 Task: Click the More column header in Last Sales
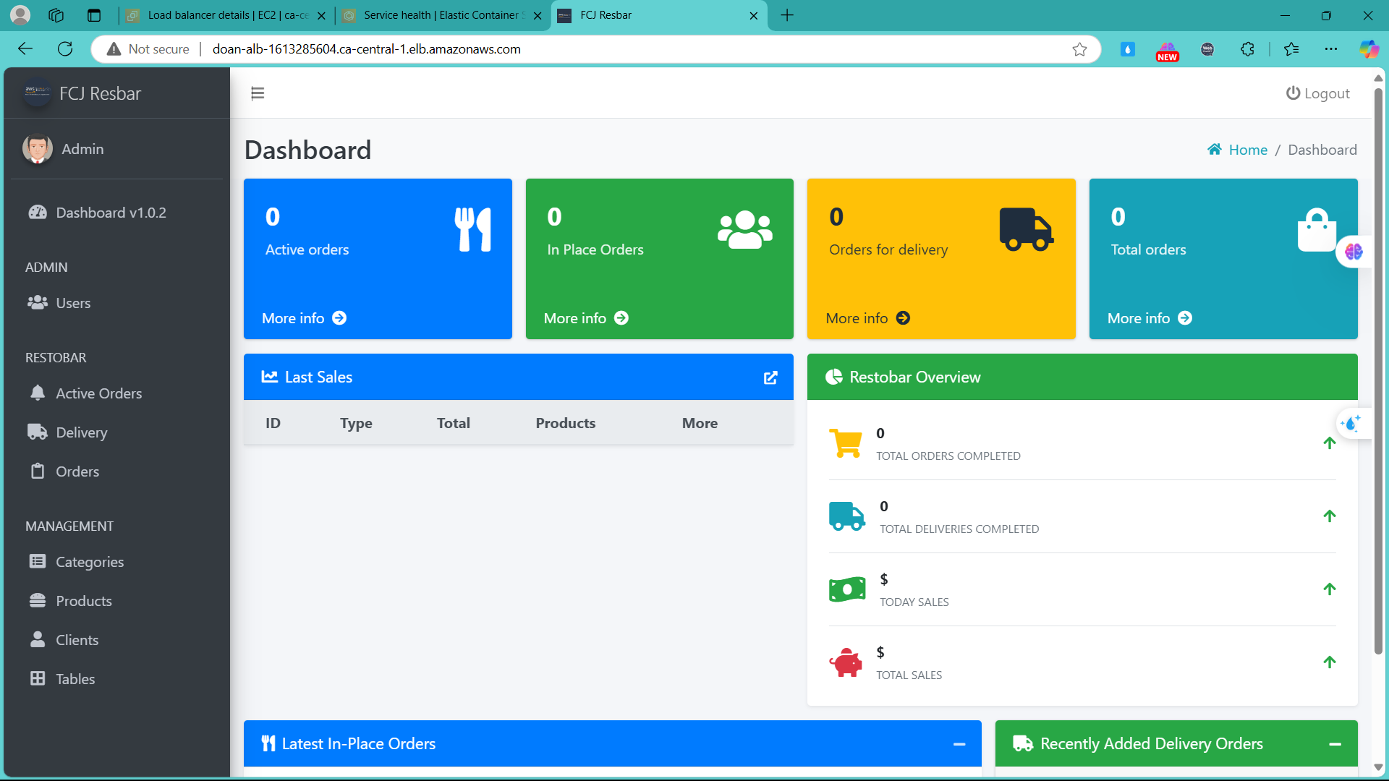click(700, 423)
